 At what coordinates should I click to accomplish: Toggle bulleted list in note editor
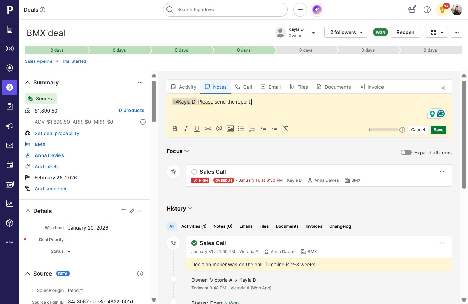tap(241, 129)
